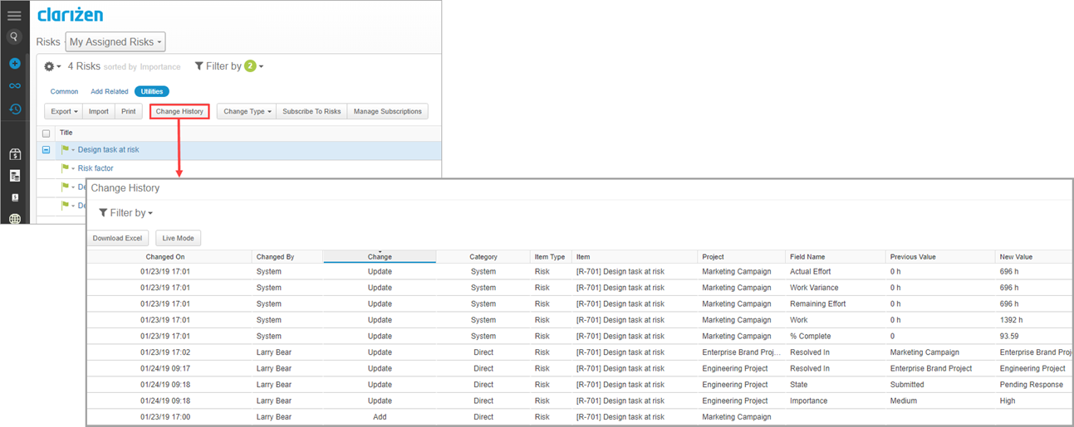Image resolution: width=1074 pixels, height=427 pixels.
Task: Open the Filter by dropdown arrow in Risks
Action: tap(261, 67)
